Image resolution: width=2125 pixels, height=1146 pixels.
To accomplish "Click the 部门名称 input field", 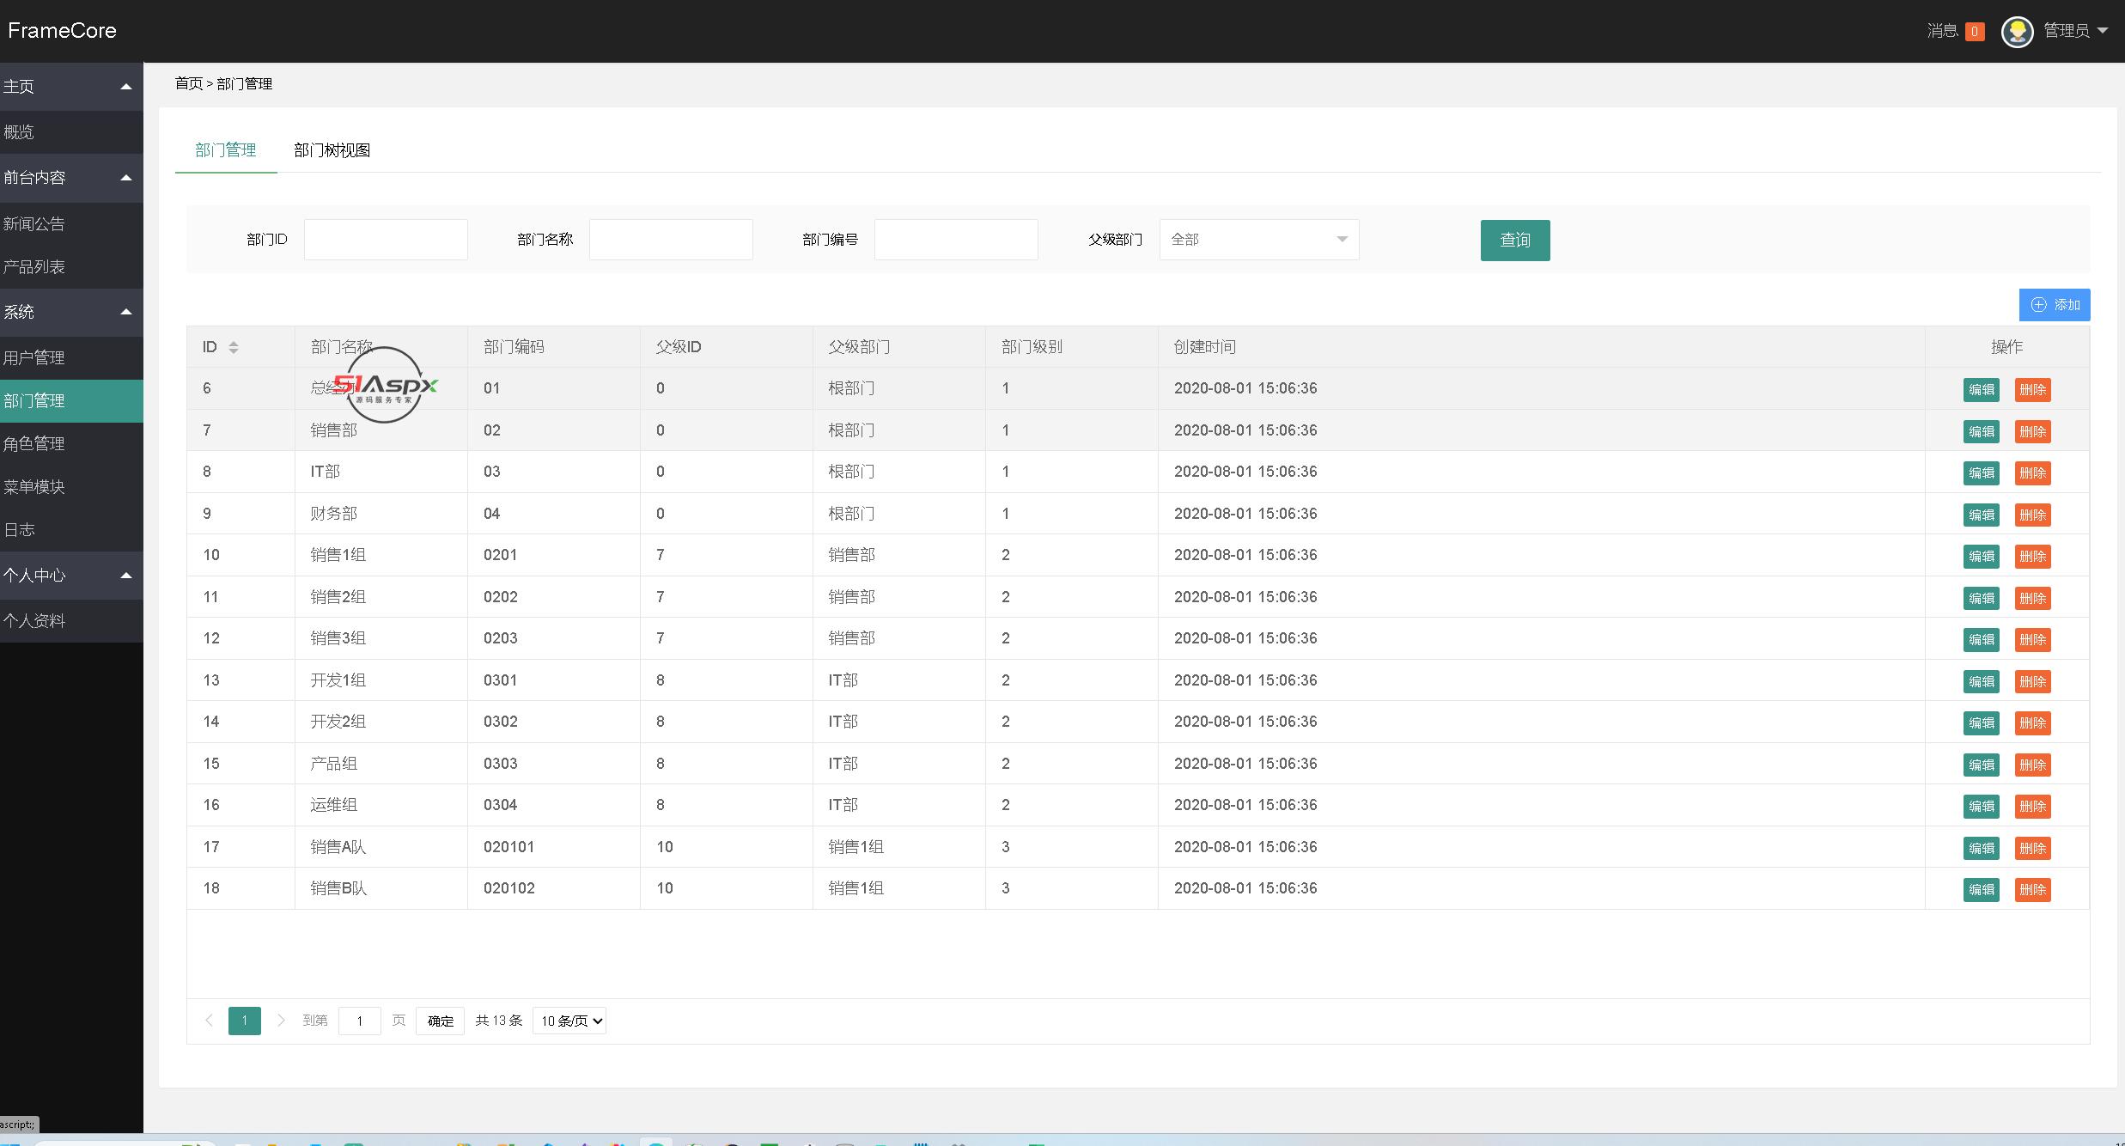I will click(x=671, y=240).
